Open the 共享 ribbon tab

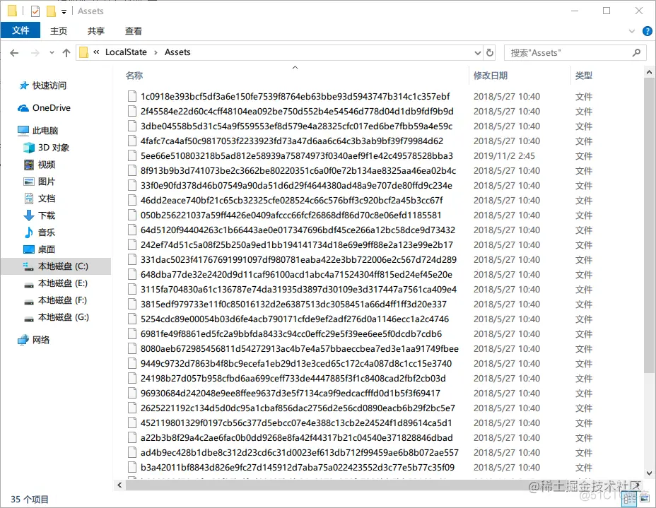click(96, 31)
